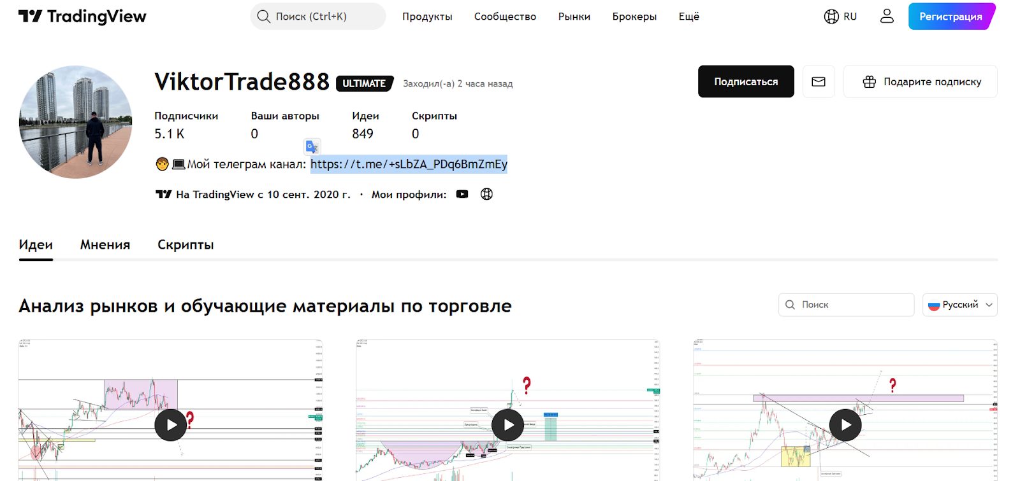Open the Сообщество menu

[x=505, y=17]
